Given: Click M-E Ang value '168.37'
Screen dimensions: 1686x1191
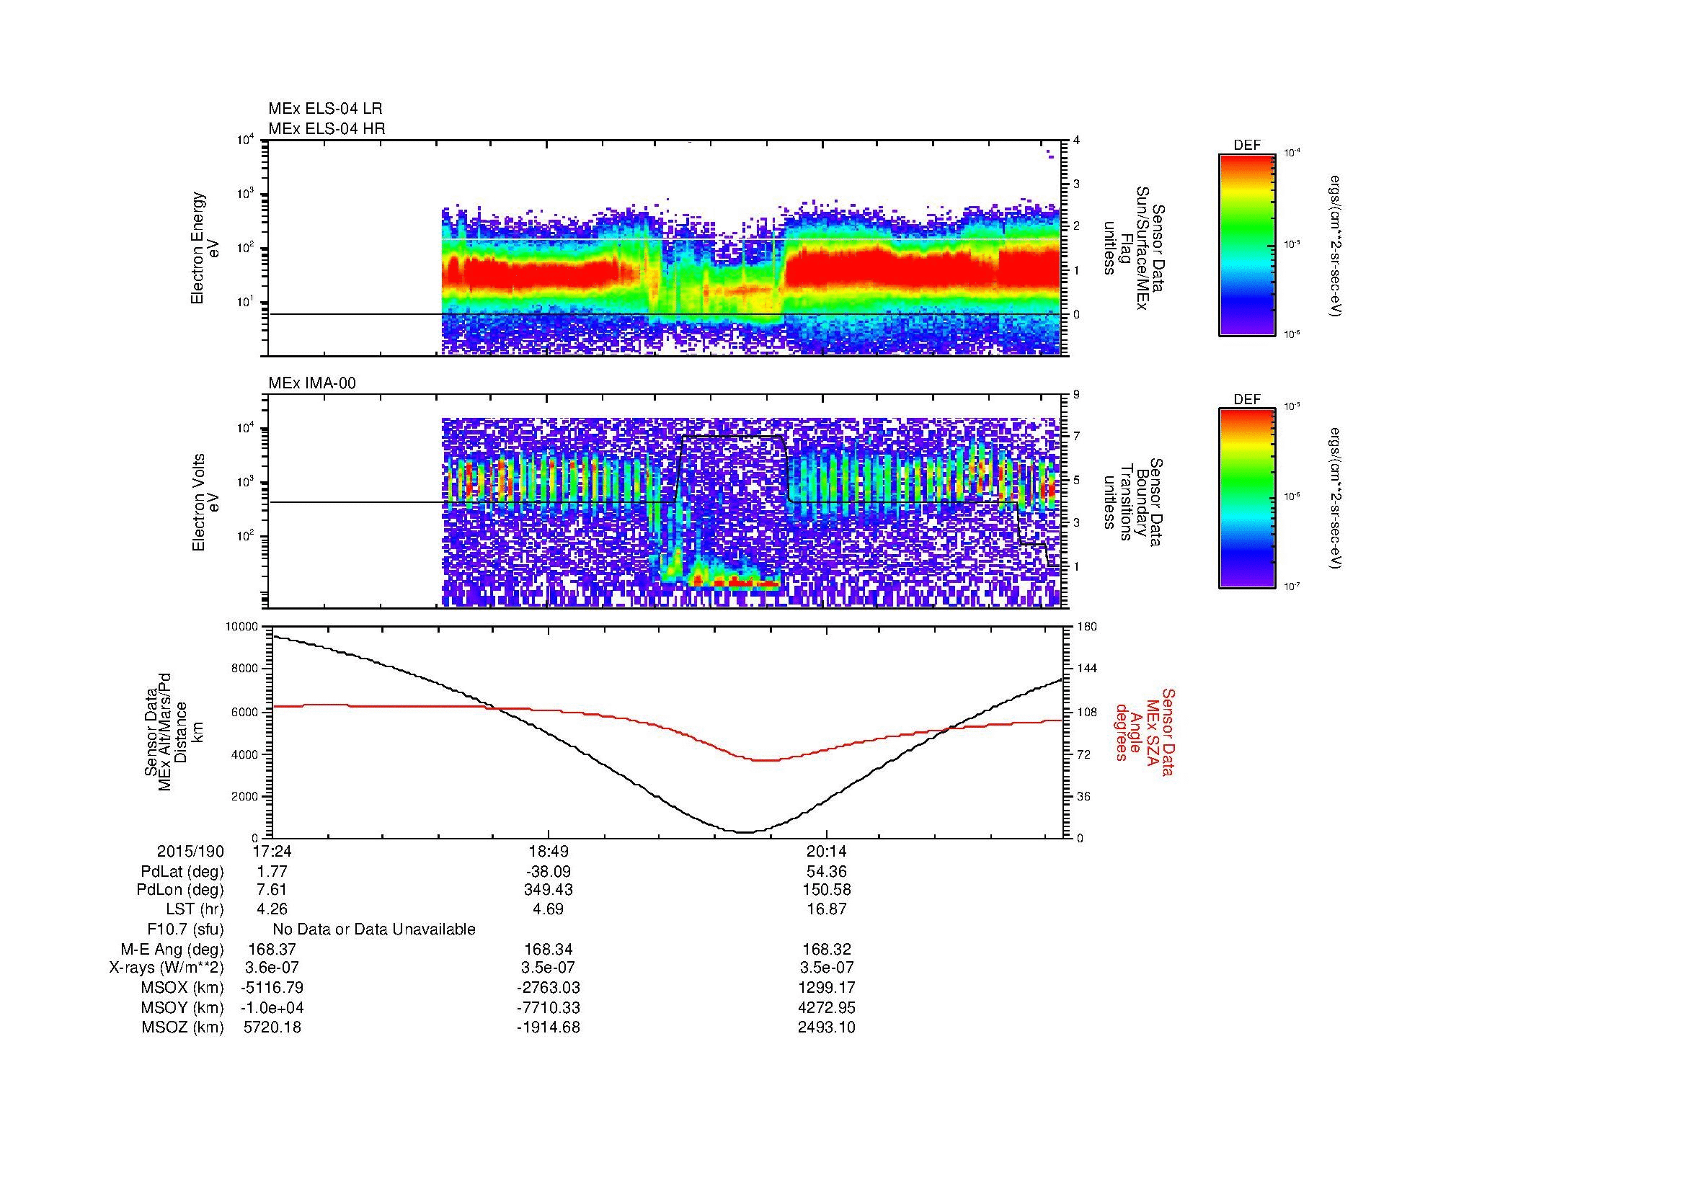Looking at the screenshot, I should pyautogui.click(x=272, y=950).
